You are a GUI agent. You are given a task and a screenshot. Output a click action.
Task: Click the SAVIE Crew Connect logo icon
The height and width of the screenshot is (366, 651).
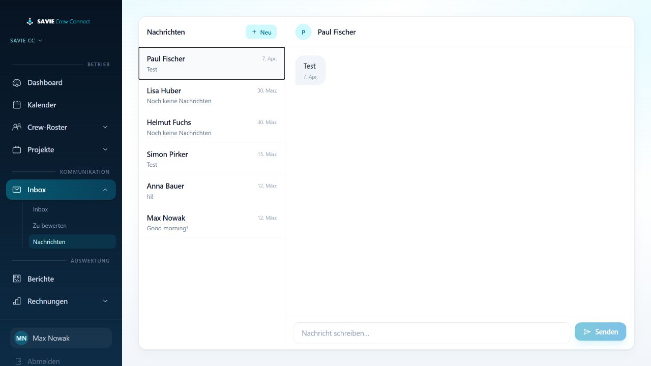coord(30,21)
